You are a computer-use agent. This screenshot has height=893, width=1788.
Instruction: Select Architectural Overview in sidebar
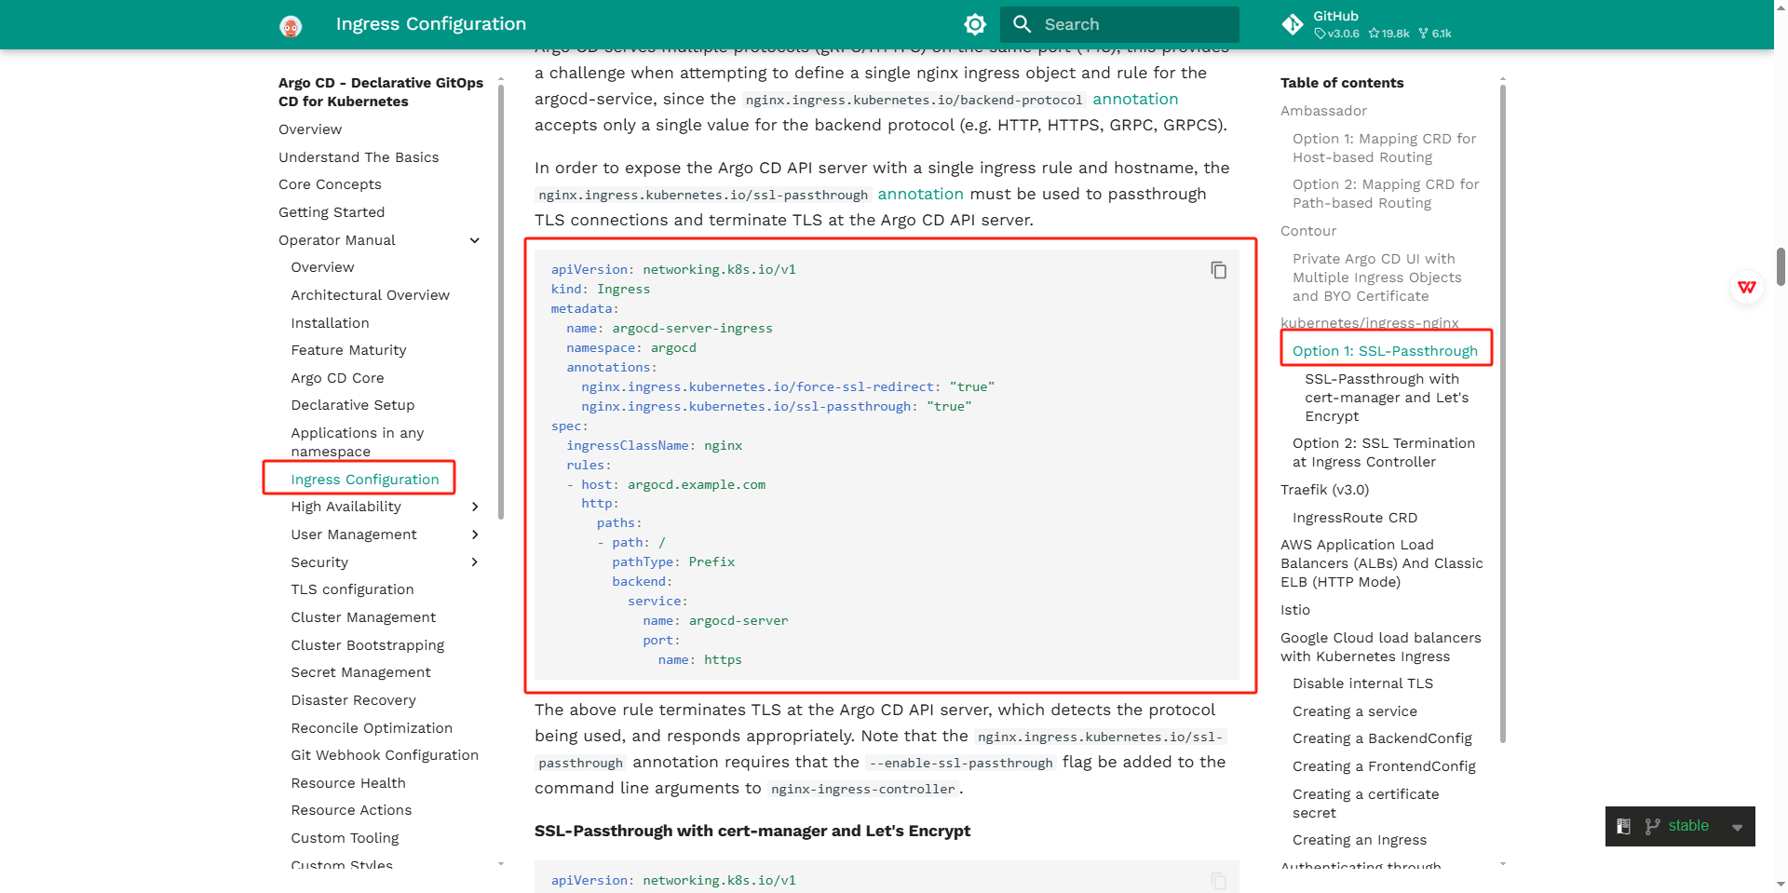click(x=370, y=295)
